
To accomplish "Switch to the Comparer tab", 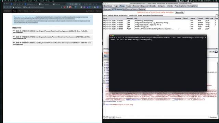I will [x=161, y=6].
